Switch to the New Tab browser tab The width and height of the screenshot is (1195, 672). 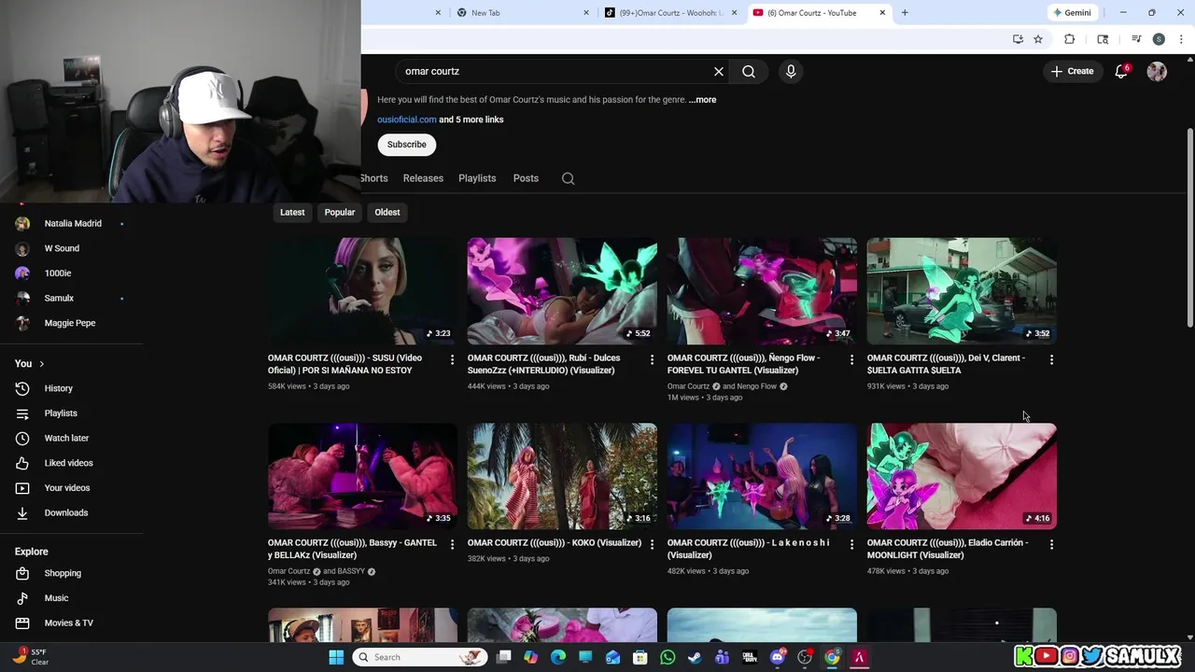pos(523,13)
